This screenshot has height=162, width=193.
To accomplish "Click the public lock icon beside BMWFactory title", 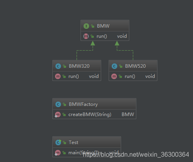I will coord(64,104).
